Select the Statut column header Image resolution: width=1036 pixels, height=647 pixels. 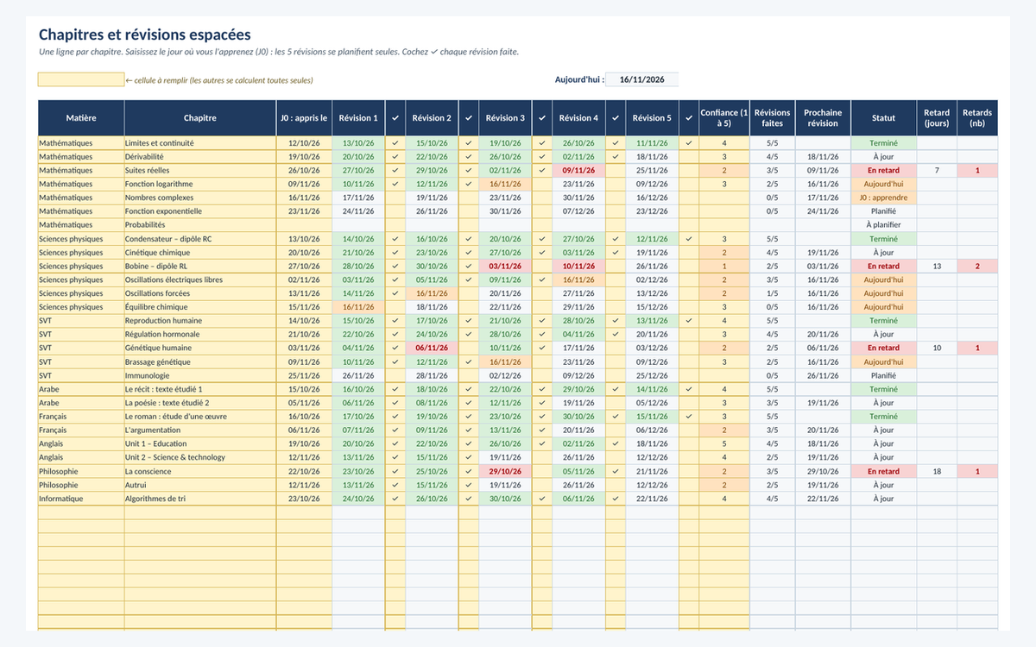(883, 118)
